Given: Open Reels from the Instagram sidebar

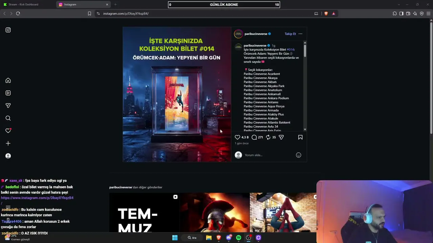Looking at the screenshot, I should 8,93.
